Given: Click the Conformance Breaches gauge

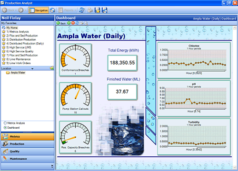Looking at the screenshot, I should coord(75,60).
